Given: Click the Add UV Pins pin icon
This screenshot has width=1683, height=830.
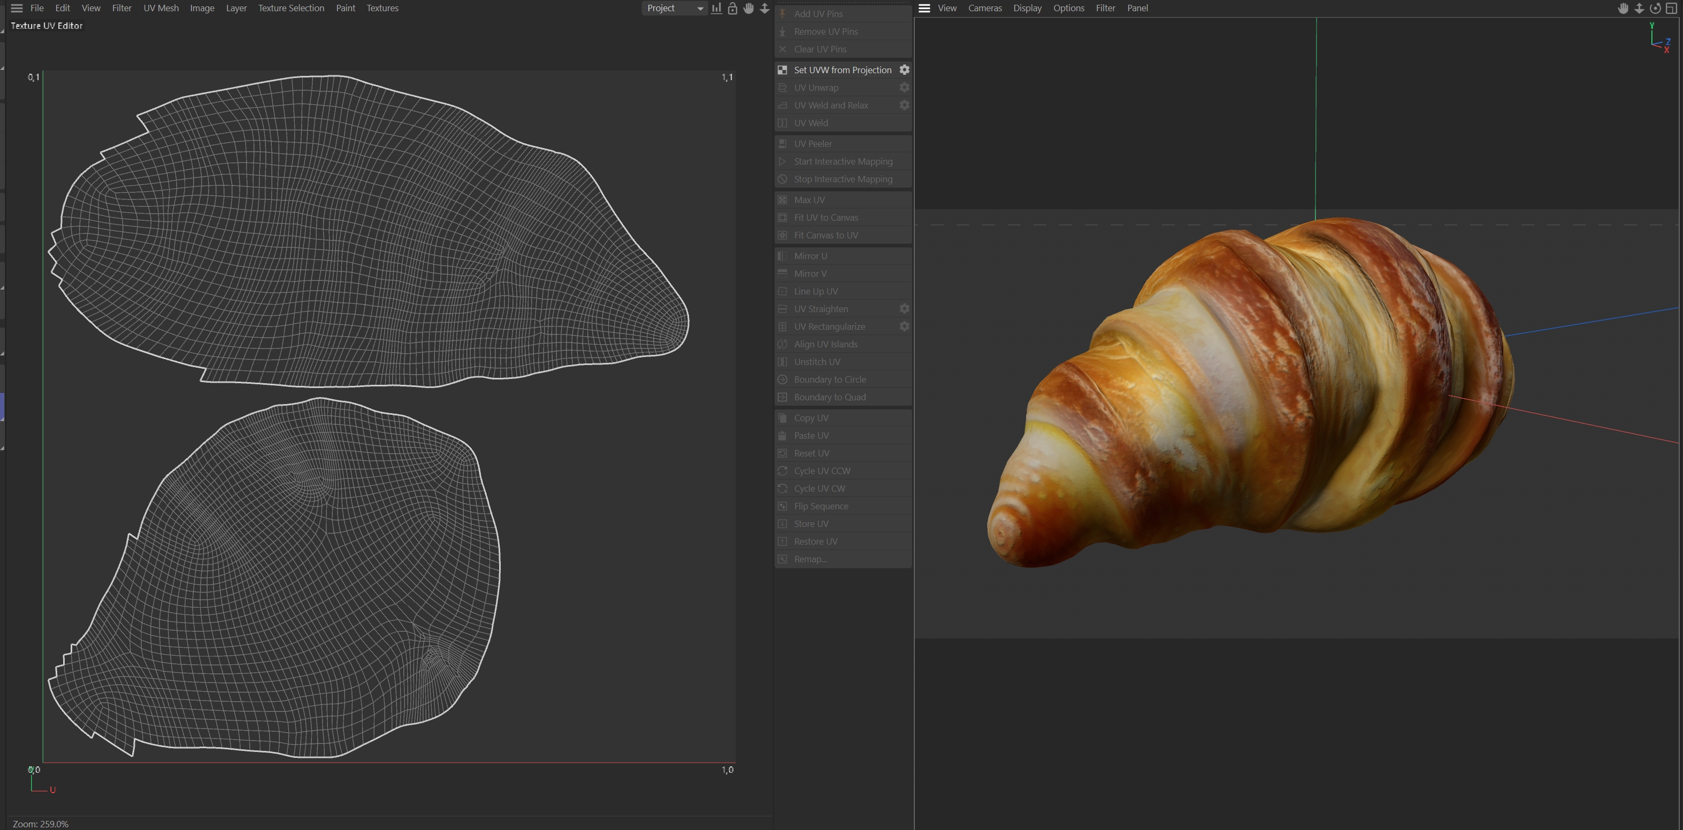Looking at the screenshot, I should pos(782,14).
